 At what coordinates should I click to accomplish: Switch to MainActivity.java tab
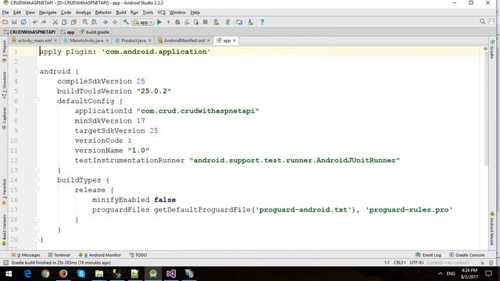click(86, 41)
